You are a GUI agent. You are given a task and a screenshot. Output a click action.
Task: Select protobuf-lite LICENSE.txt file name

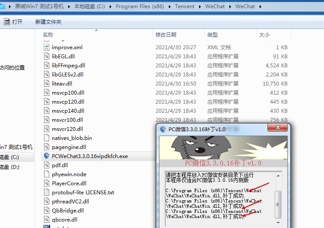click(x=83, y=193)
